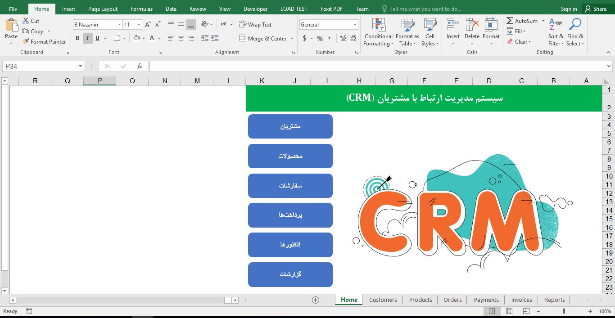Viewport: 615px width, 318px height.
Task: Click in the formula bar input
Action: 377,66
